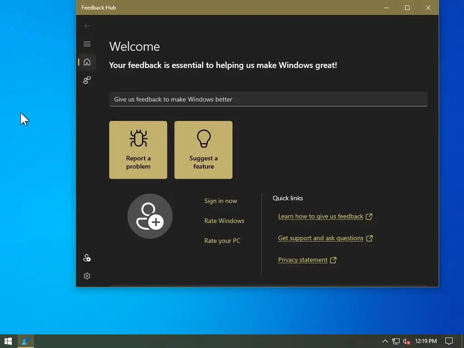Click the Report a problem tile
Viewport: 464px width, 348px height.
tap(138, 150)
